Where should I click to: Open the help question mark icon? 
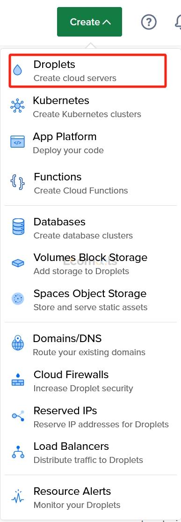(148, 22)
